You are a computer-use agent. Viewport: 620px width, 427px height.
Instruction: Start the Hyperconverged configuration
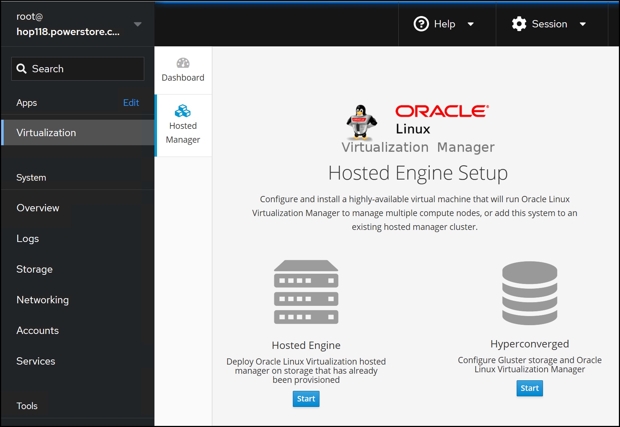(529, 388)
